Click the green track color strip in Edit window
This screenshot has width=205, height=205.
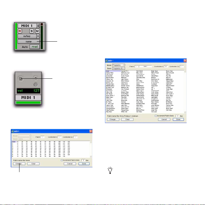(16, 36)
